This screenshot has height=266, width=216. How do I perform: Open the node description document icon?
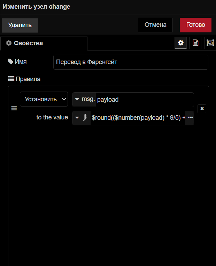(x=195, y=43)
